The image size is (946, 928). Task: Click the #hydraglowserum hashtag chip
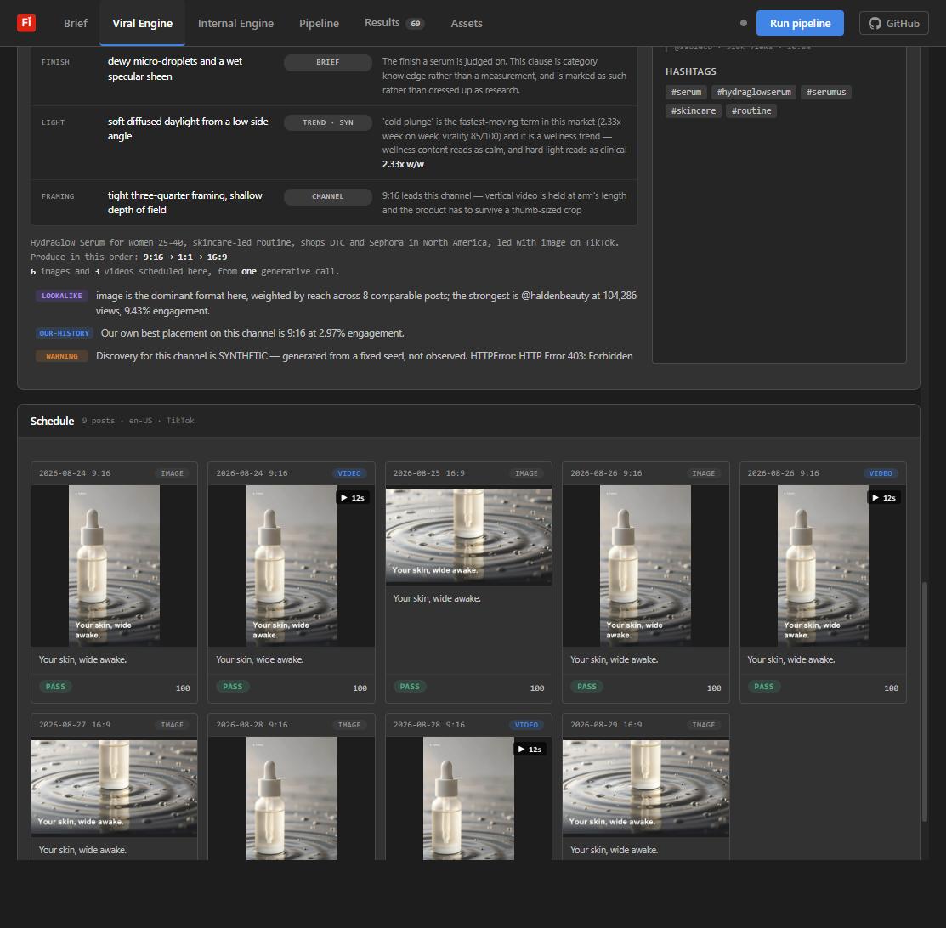[x=754, y=93]
